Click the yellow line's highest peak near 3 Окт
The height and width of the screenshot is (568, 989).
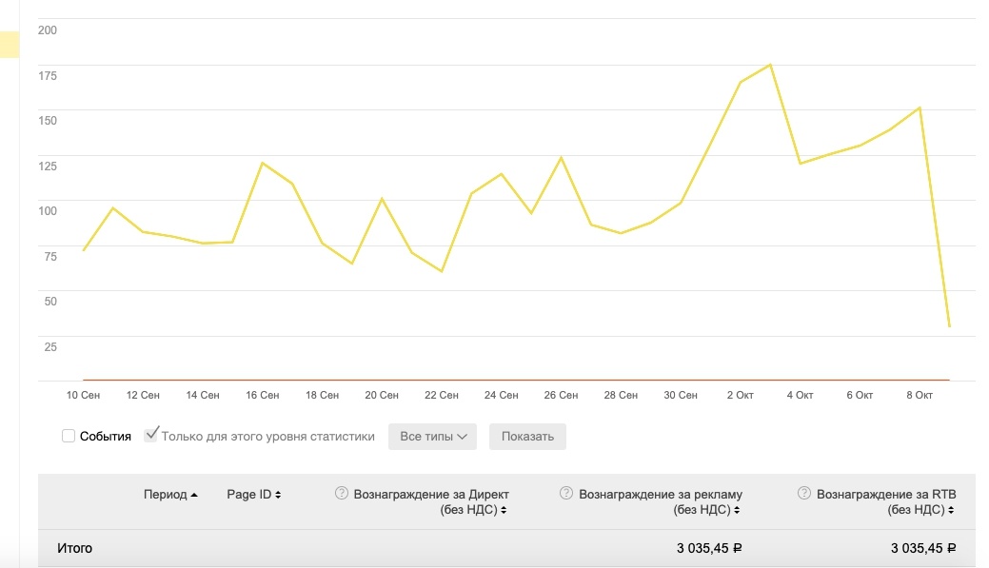pyautogui.click(x=769, y=65)
